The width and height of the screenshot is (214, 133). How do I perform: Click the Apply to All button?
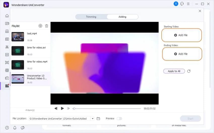click(x=174, y=71)
